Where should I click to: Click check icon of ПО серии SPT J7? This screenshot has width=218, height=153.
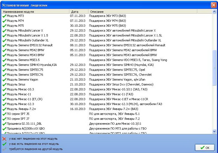[x=4, y=119]
